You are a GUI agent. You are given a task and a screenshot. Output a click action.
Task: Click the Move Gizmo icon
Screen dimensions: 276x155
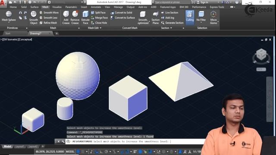(213, 14)
